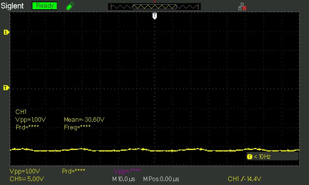Click the network disconnected icon
Screen dimensions: 309x185
[x=243, y=7]
